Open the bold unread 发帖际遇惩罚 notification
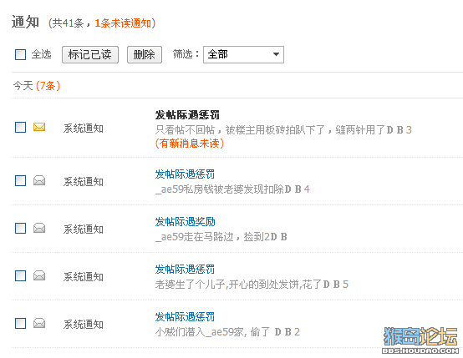The image size is (463, 358). point(187,115)
